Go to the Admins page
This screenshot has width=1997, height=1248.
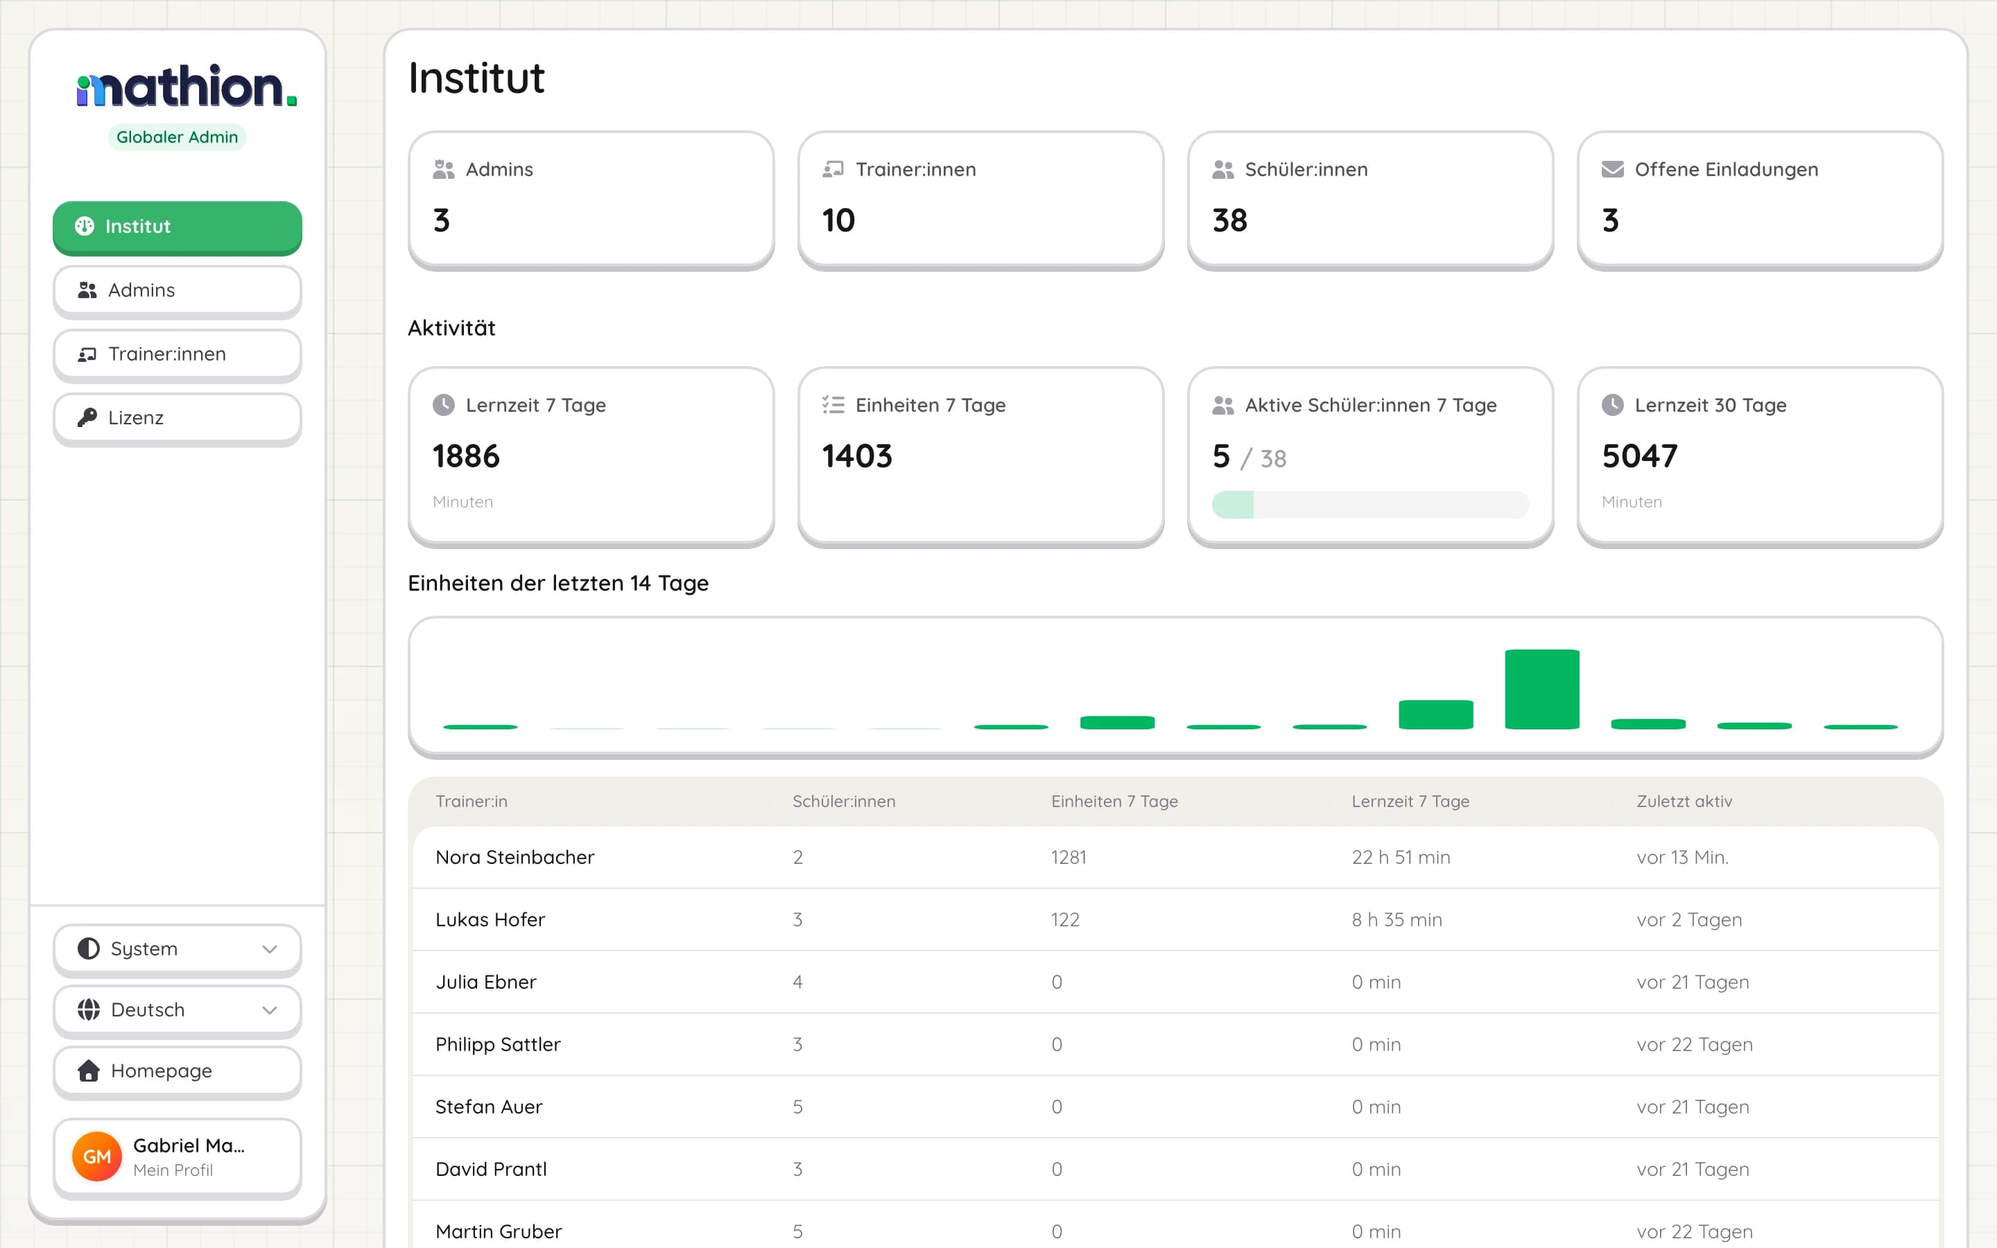coord(178,291)
